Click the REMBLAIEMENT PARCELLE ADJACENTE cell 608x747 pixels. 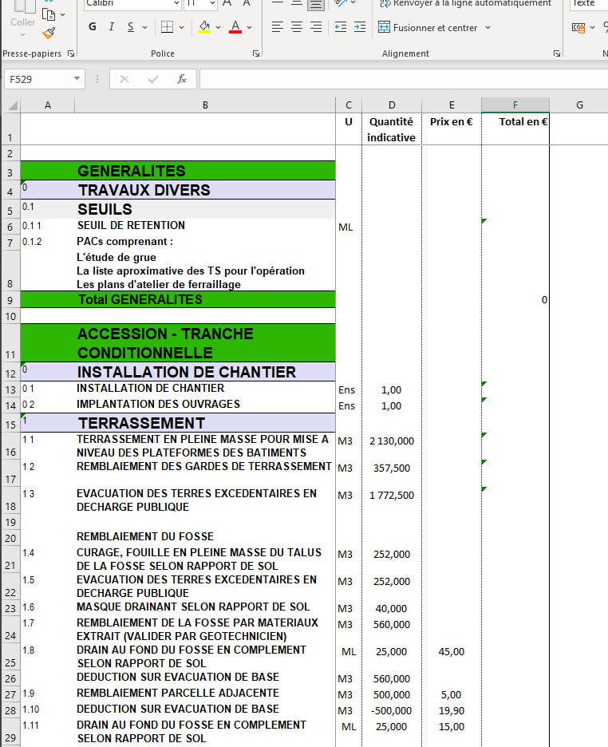[x=205, y=694]
